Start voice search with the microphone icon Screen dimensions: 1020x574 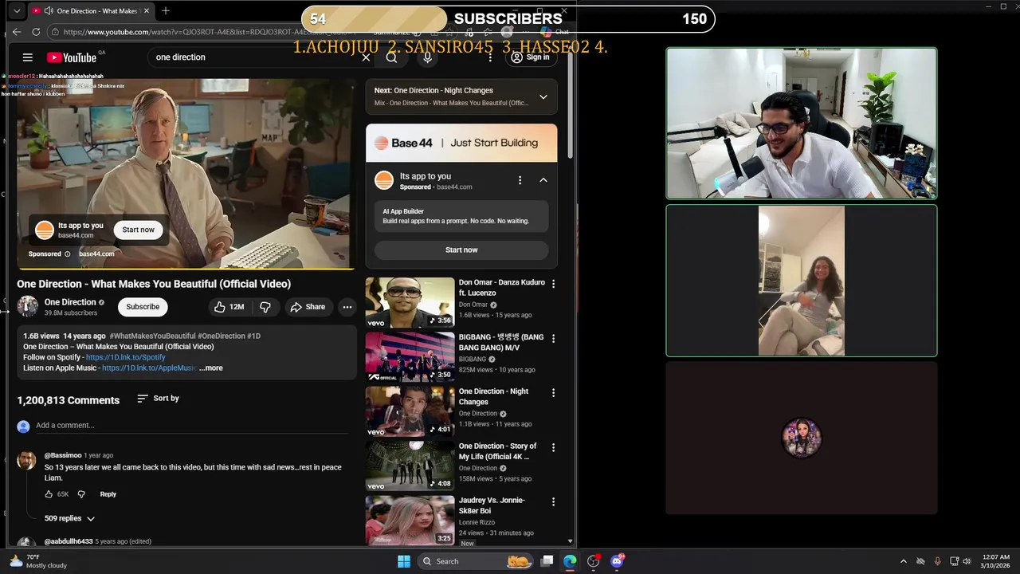(429, 57)
